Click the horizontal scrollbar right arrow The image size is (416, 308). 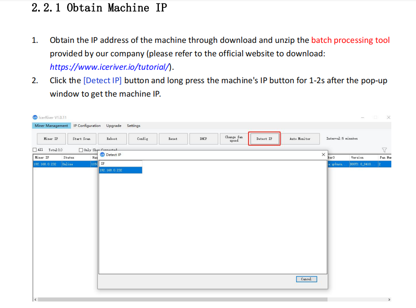pyautogui.click(x=389, y=299)
